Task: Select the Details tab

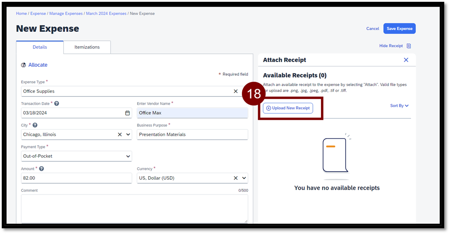Action: (x=39, y=47)
